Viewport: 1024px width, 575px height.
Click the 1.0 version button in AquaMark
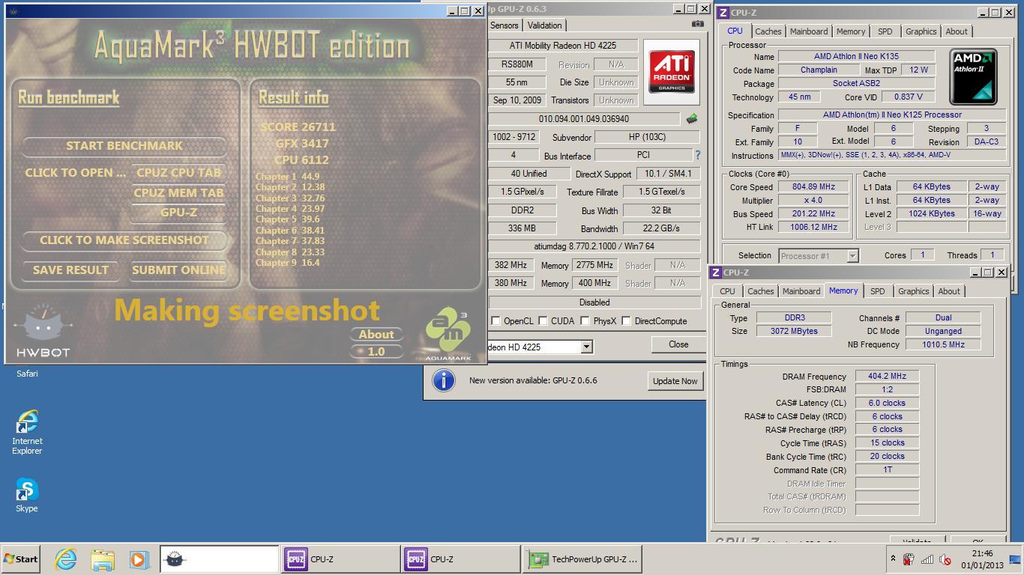click(376, 351)
